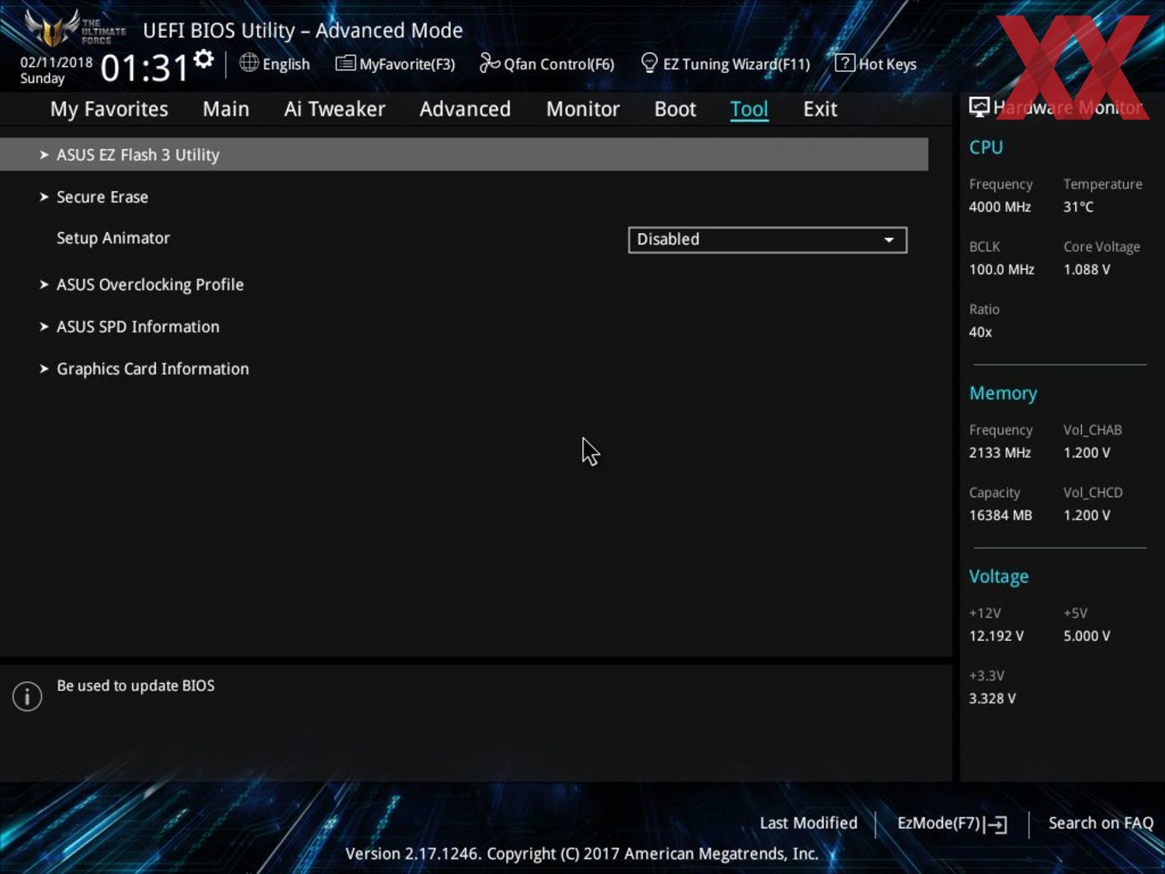The image size is (1165, 874).
Task: Click the CPU temperature value 31°C
Action: [1078, 207]
